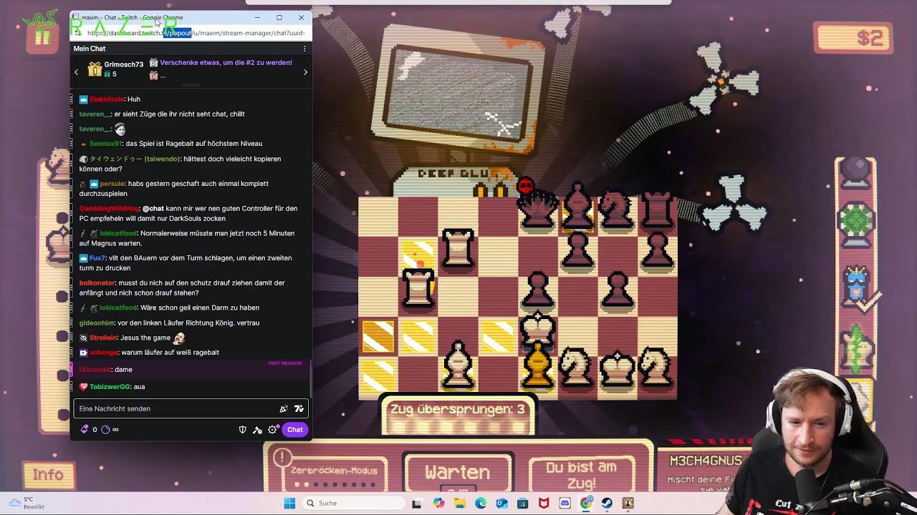917x515 pixels.
Task: Click the Windows taskbar Suche search box
Action: point(353,503)
